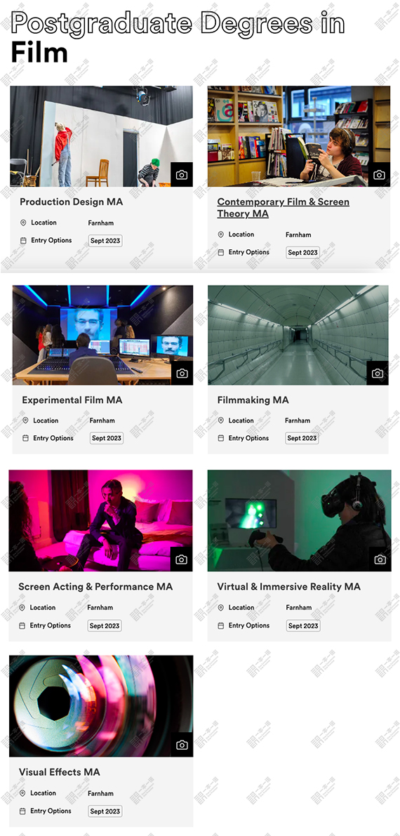
Task: Select the Filmmaking MA title
Action: (x=253, y=400)
